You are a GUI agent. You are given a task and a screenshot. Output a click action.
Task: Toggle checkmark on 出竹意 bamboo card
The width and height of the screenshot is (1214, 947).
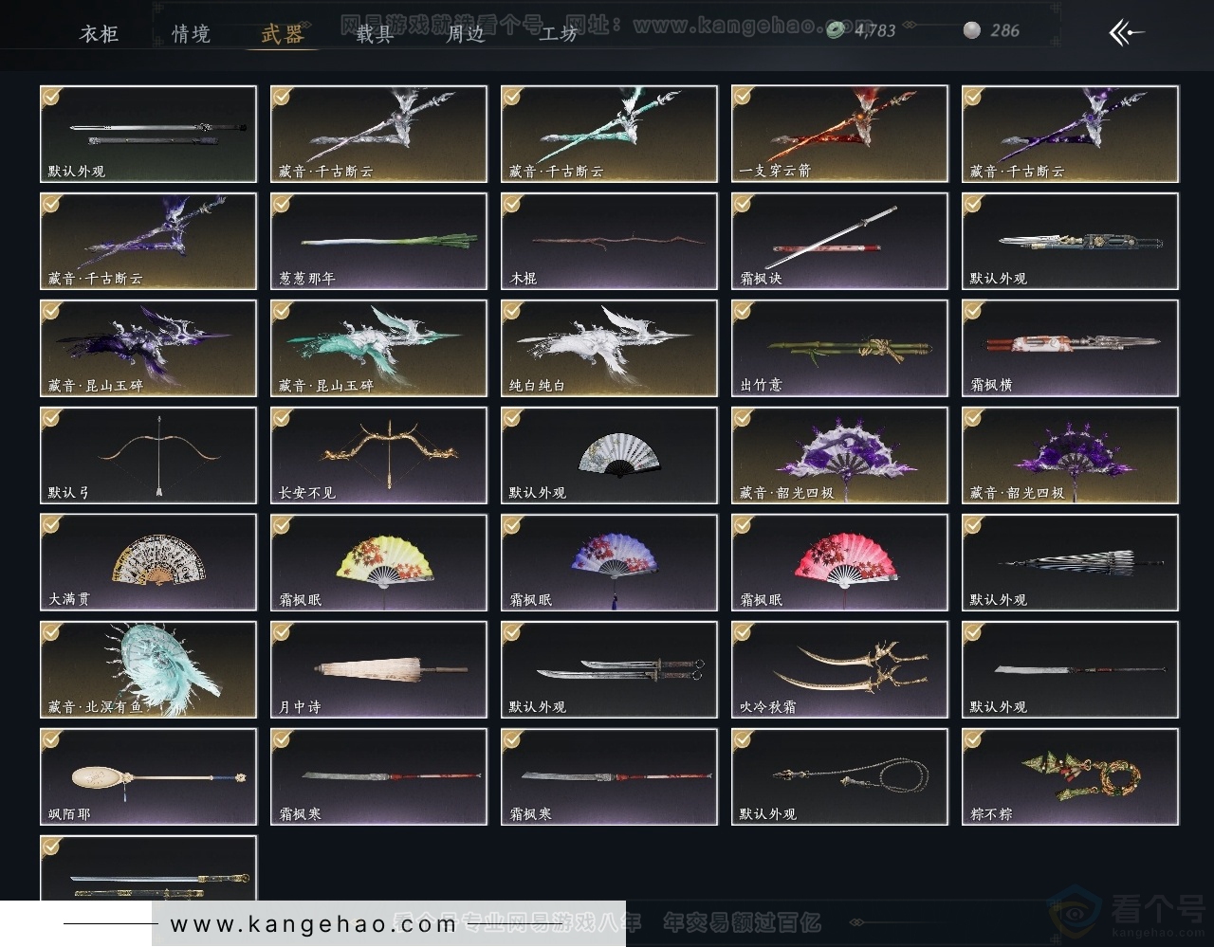[x=743, y=310]
